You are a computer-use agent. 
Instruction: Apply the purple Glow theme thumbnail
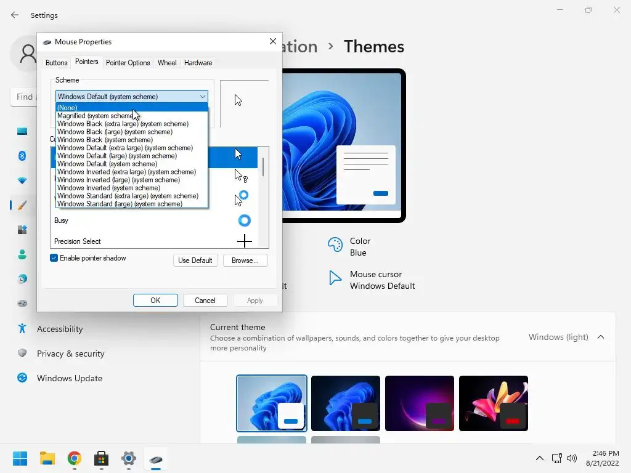(x=420, y=403)
